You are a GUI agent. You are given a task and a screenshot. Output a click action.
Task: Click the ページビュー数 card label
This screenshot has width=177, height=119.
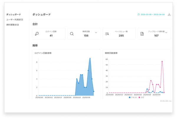coord(121,32)
